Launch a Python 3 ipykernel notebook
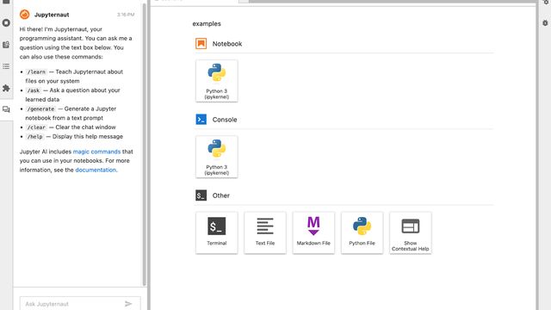Viewport: 551px width, 310px height. (x=216, y=81)
